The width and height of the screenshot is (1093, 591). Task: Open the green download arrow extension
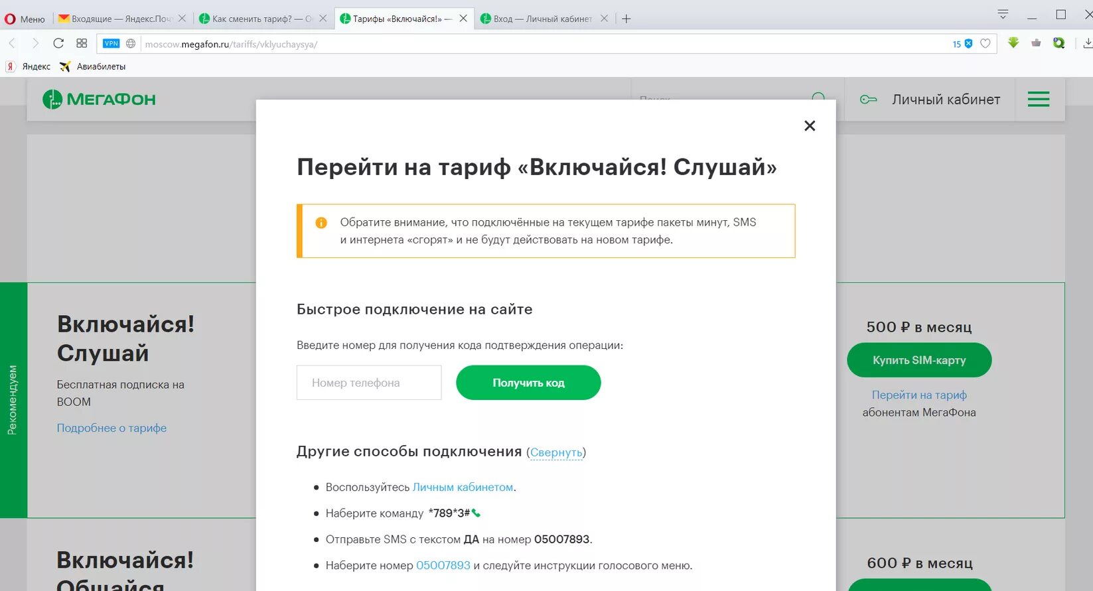click(x=1013, y=43)
